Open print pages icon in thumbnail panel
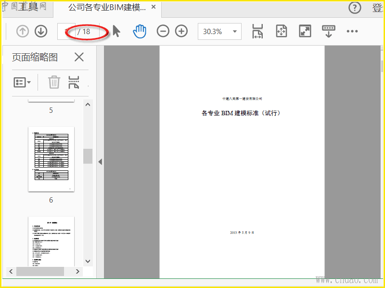Image resolution: width=385 pixels, height=288 pixels. [74, 82]
